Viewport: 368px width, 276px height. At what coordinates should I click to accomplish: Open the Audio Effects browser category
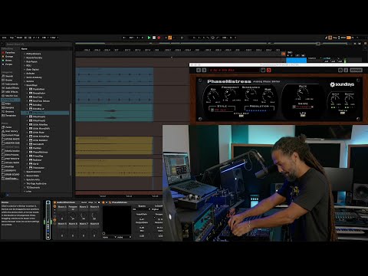(11, 88)
